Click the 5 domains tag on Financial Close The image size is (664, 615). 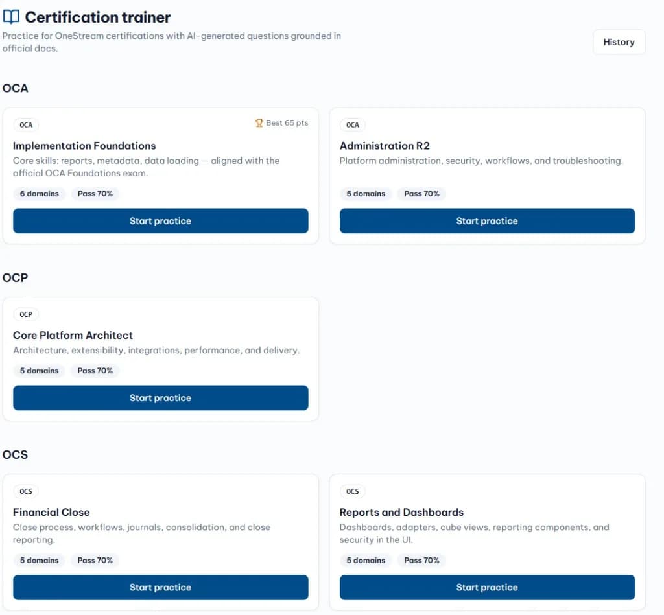click(x=40, y=561)
